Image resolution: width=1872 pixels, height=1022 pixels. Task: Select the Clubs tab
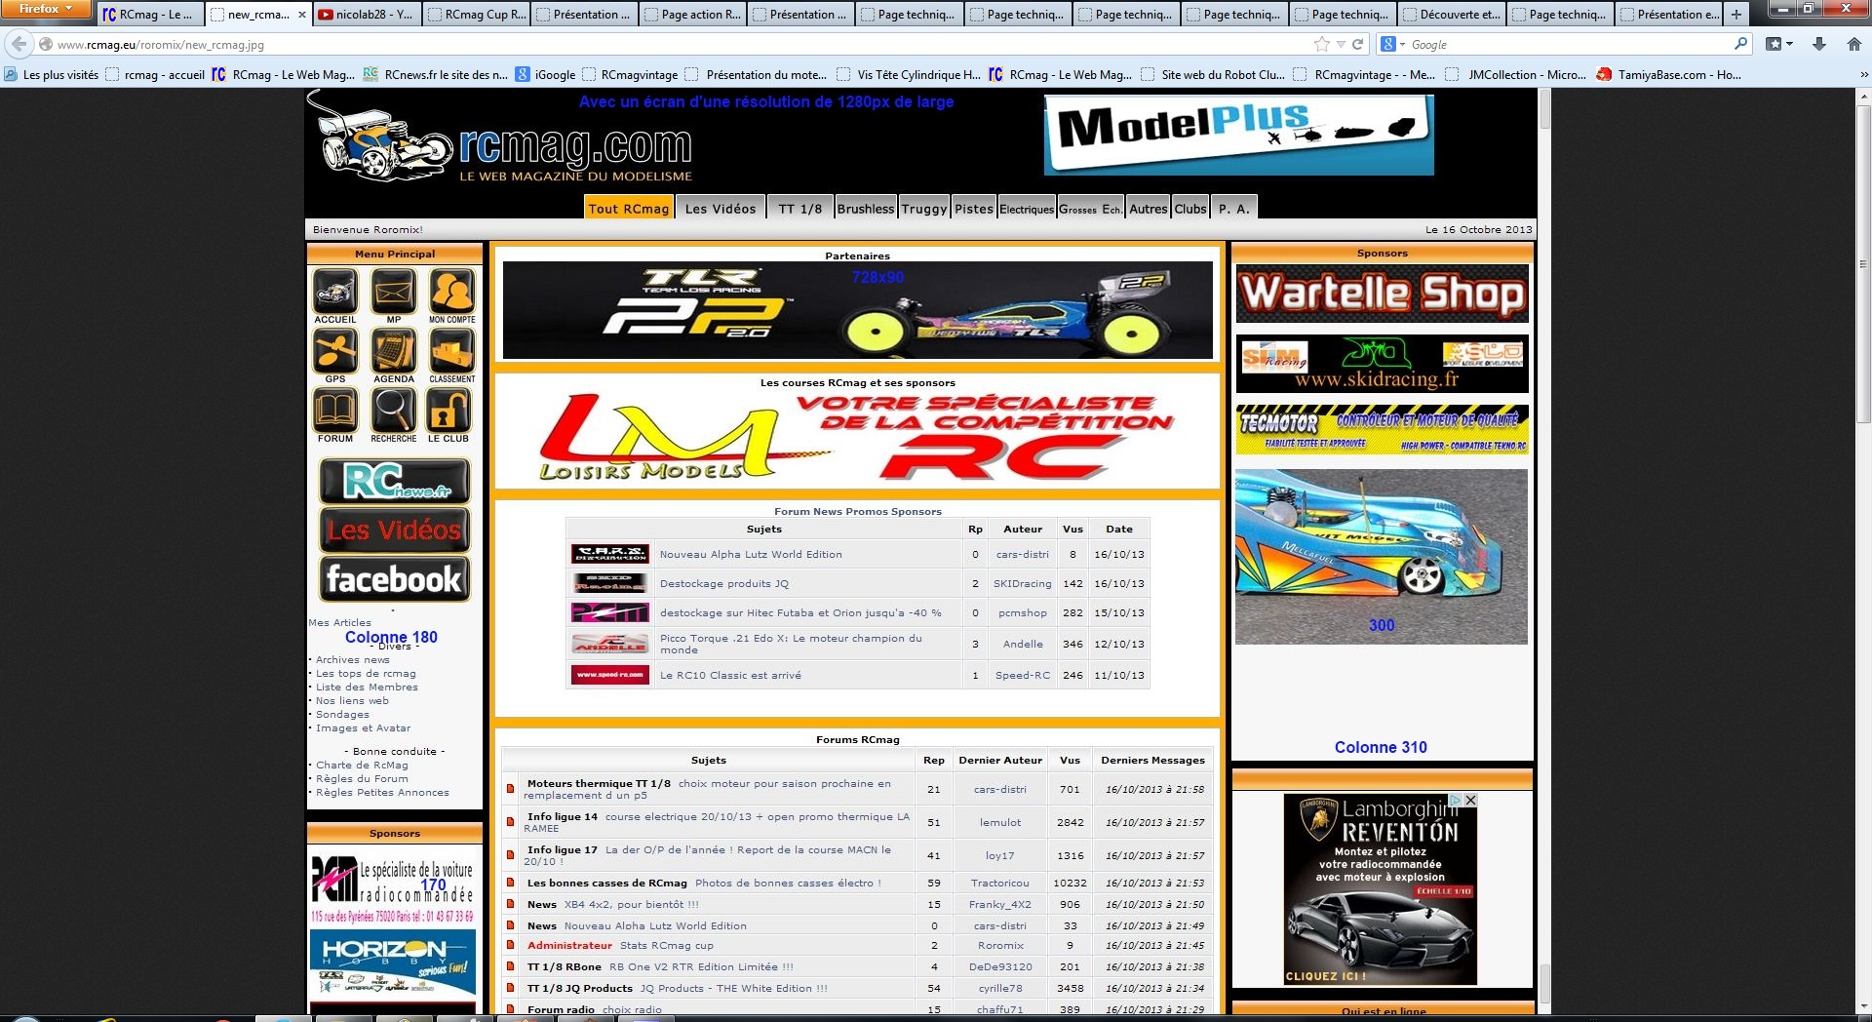point(1190,208)
